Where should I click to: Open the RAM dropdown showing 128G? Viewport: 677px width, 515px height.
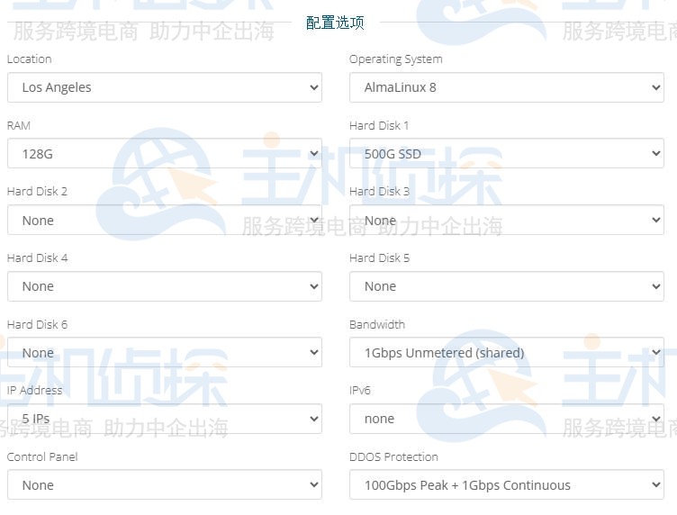165,154
